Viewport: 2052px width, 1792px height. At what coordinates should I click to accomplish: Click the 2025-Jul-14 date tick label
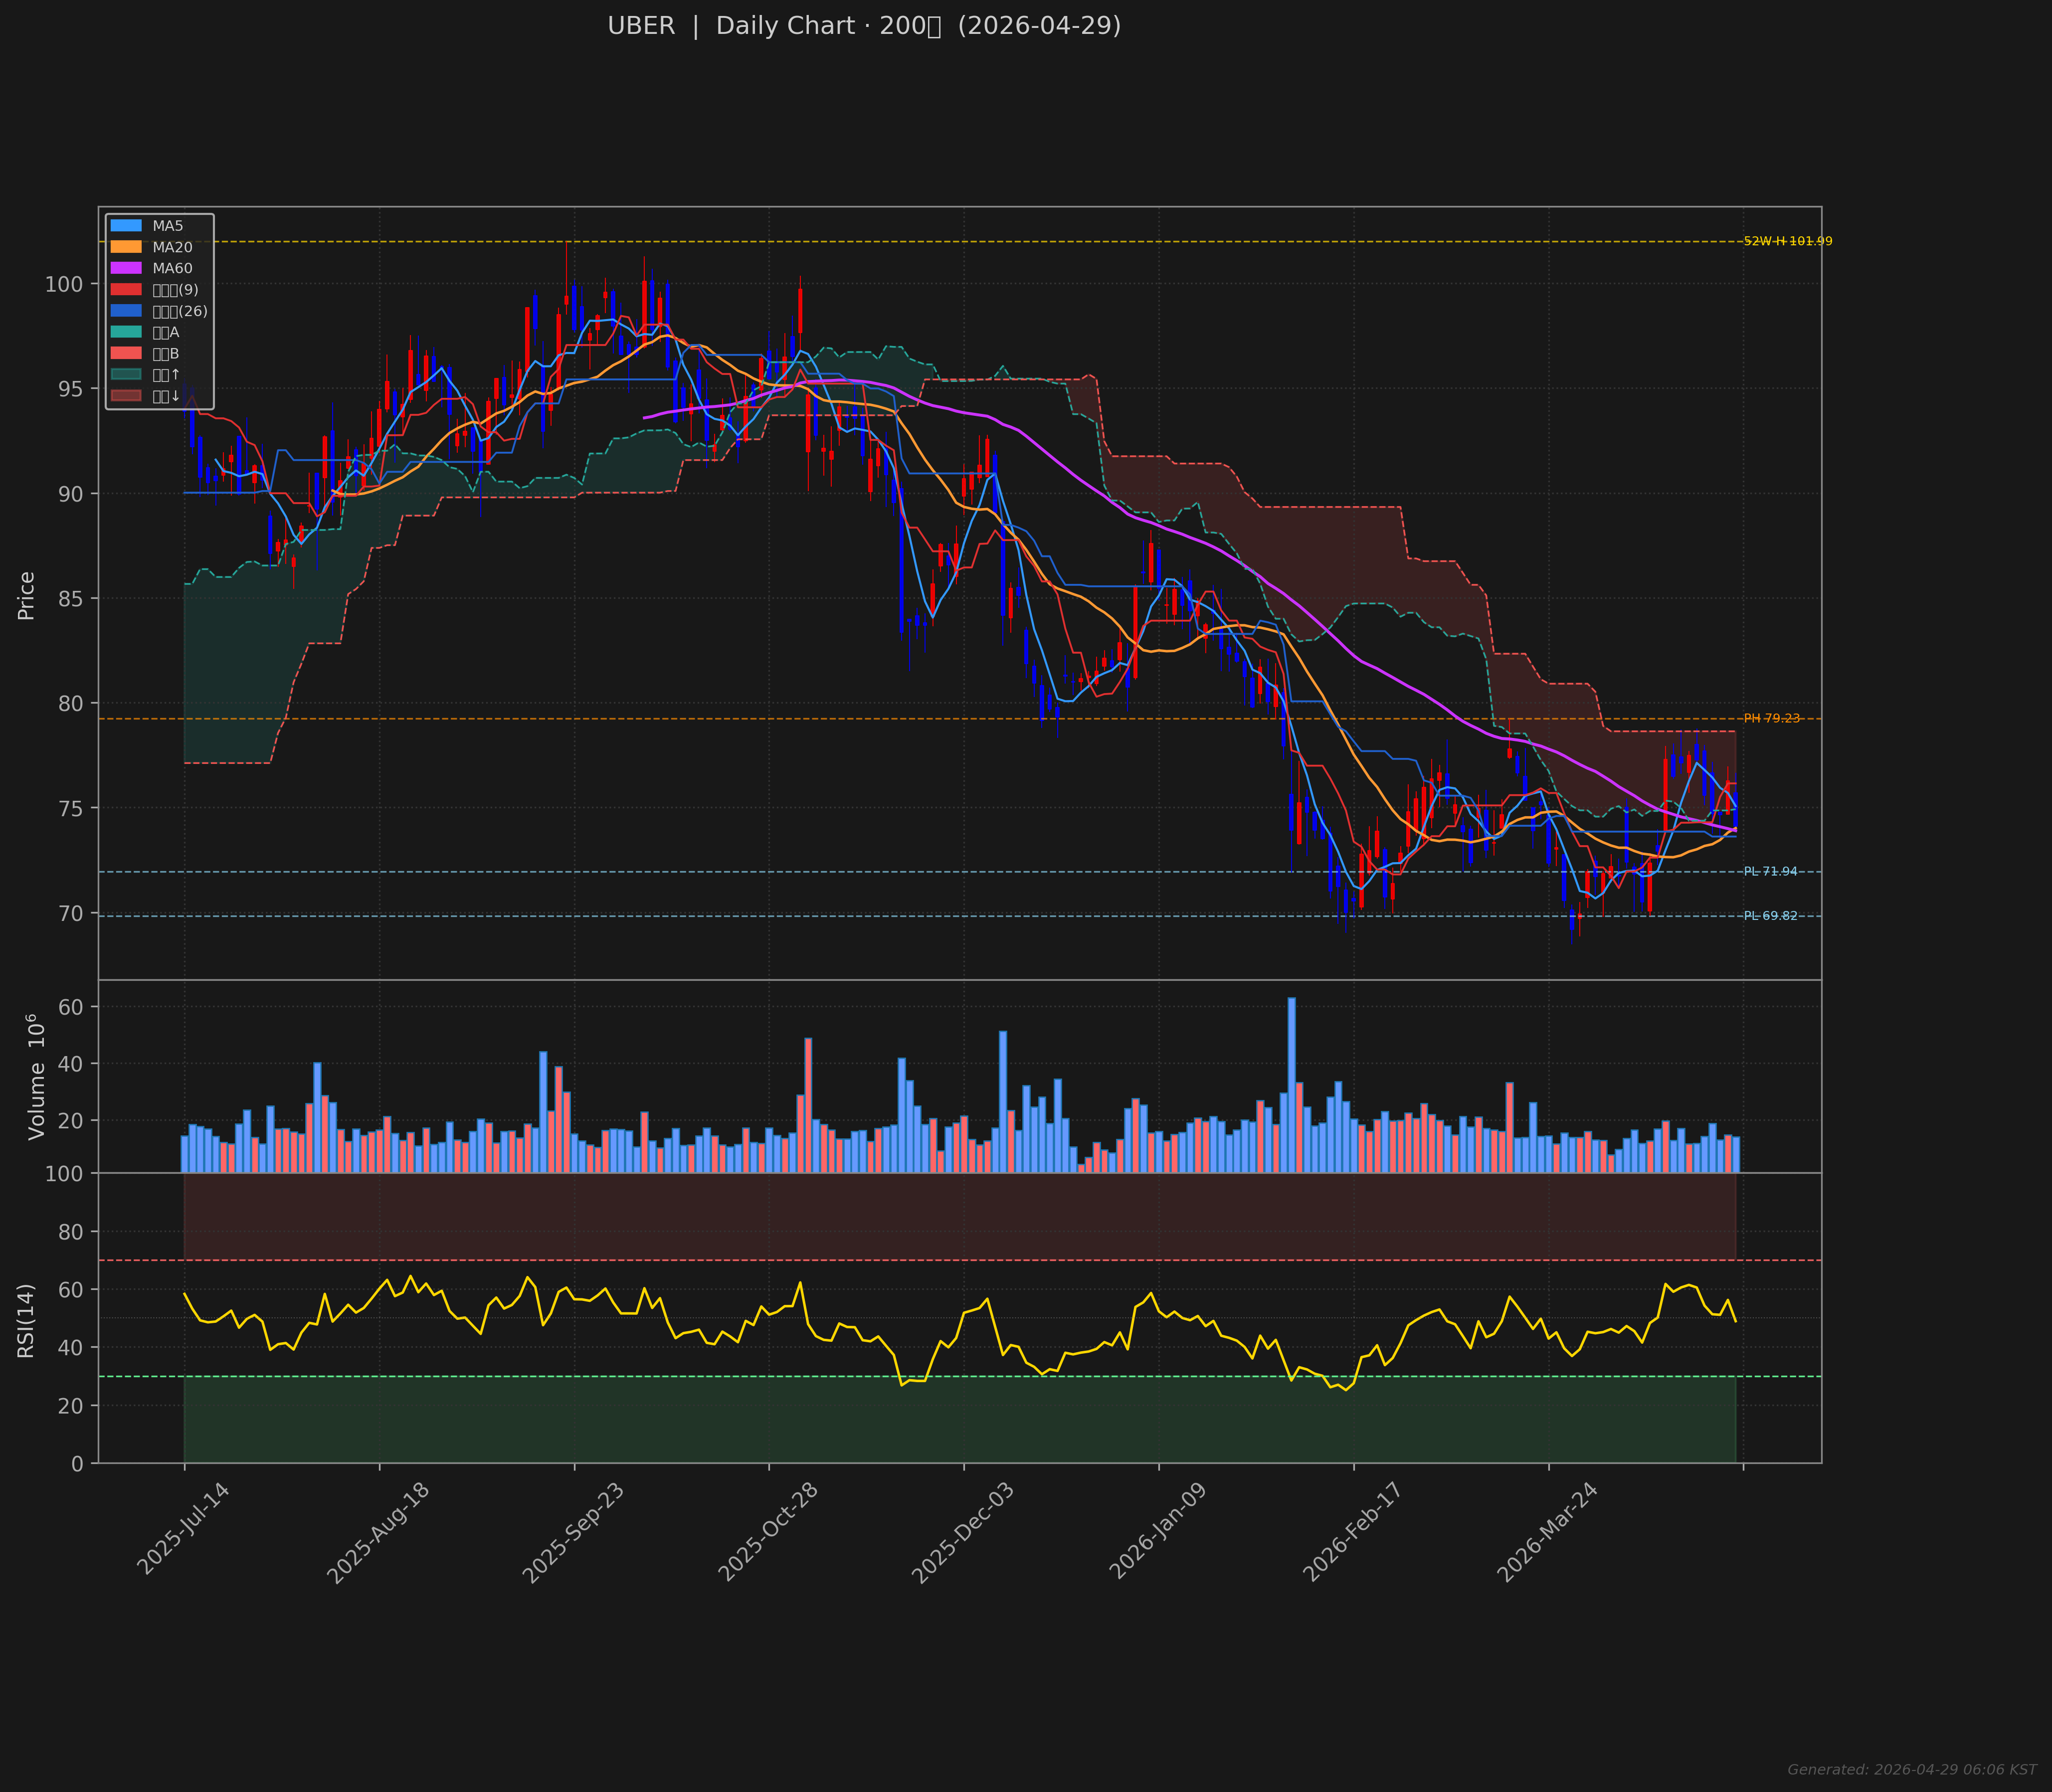tap(183, 1529)
